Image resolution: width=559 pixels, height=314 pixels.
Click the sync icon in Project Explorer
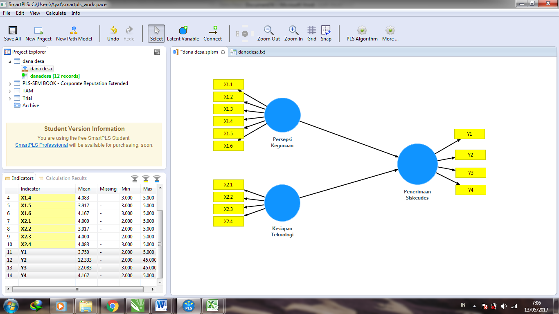pos(157,52)
